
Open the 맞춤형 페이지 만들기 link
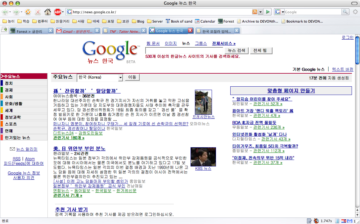coord(291,91)
